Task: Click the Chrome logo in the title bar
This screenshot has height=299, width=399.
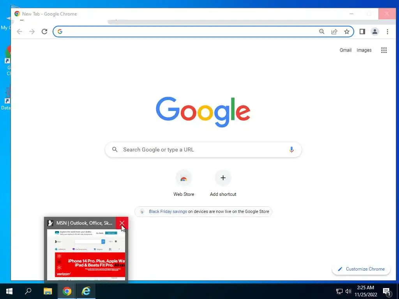Action: click(x=17, y=14)
